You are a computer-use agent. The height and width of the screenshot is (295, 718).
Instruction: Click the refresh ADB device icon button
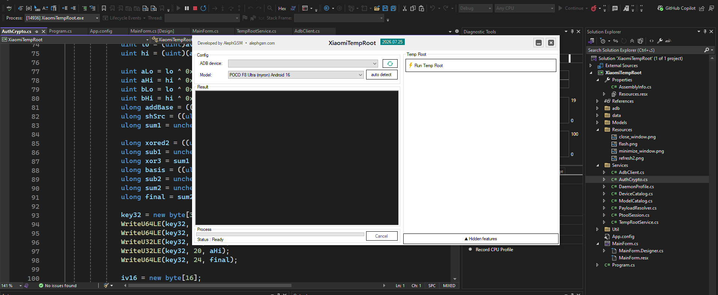[390, 64]
